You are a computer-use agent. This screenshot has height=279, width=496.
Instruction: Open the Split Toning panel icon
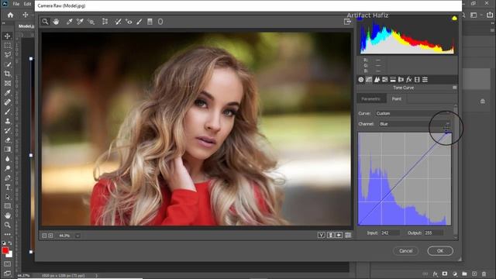393,79
